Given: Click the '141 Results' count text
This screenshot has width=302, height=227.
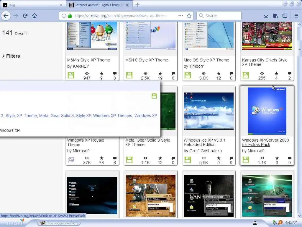Looking at the screenshot, I should pos(15,33).
